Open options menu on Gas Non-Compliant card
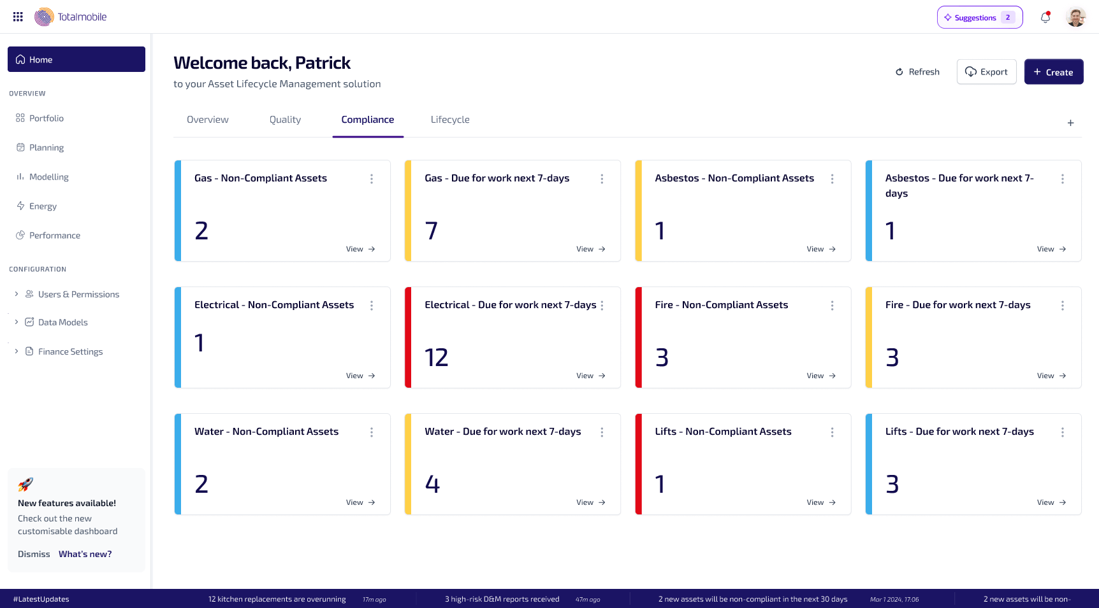Image resolution: width=1099 pixels, height=608 pixels. (372, 179)
